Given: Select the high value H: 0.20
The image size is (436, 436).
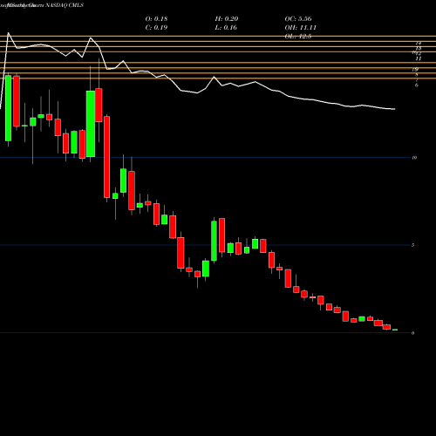Looking at the screenshot, I should pyautogui.click(x=227, y=18).
